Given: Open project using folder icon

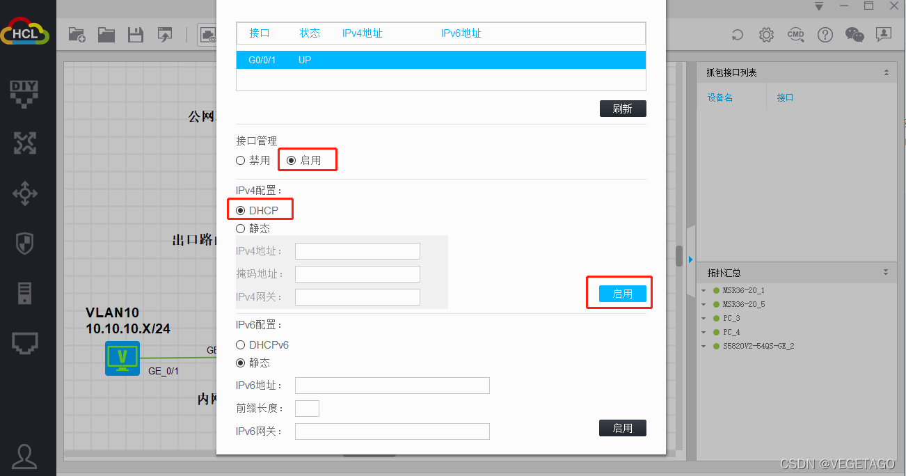Looking at the screenshot, I should tap(106, 35).
